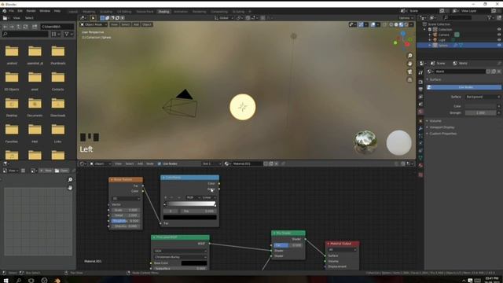Open viewport Options dropdown
This screenshot has height=283, width=503.
tap(406, 18)
